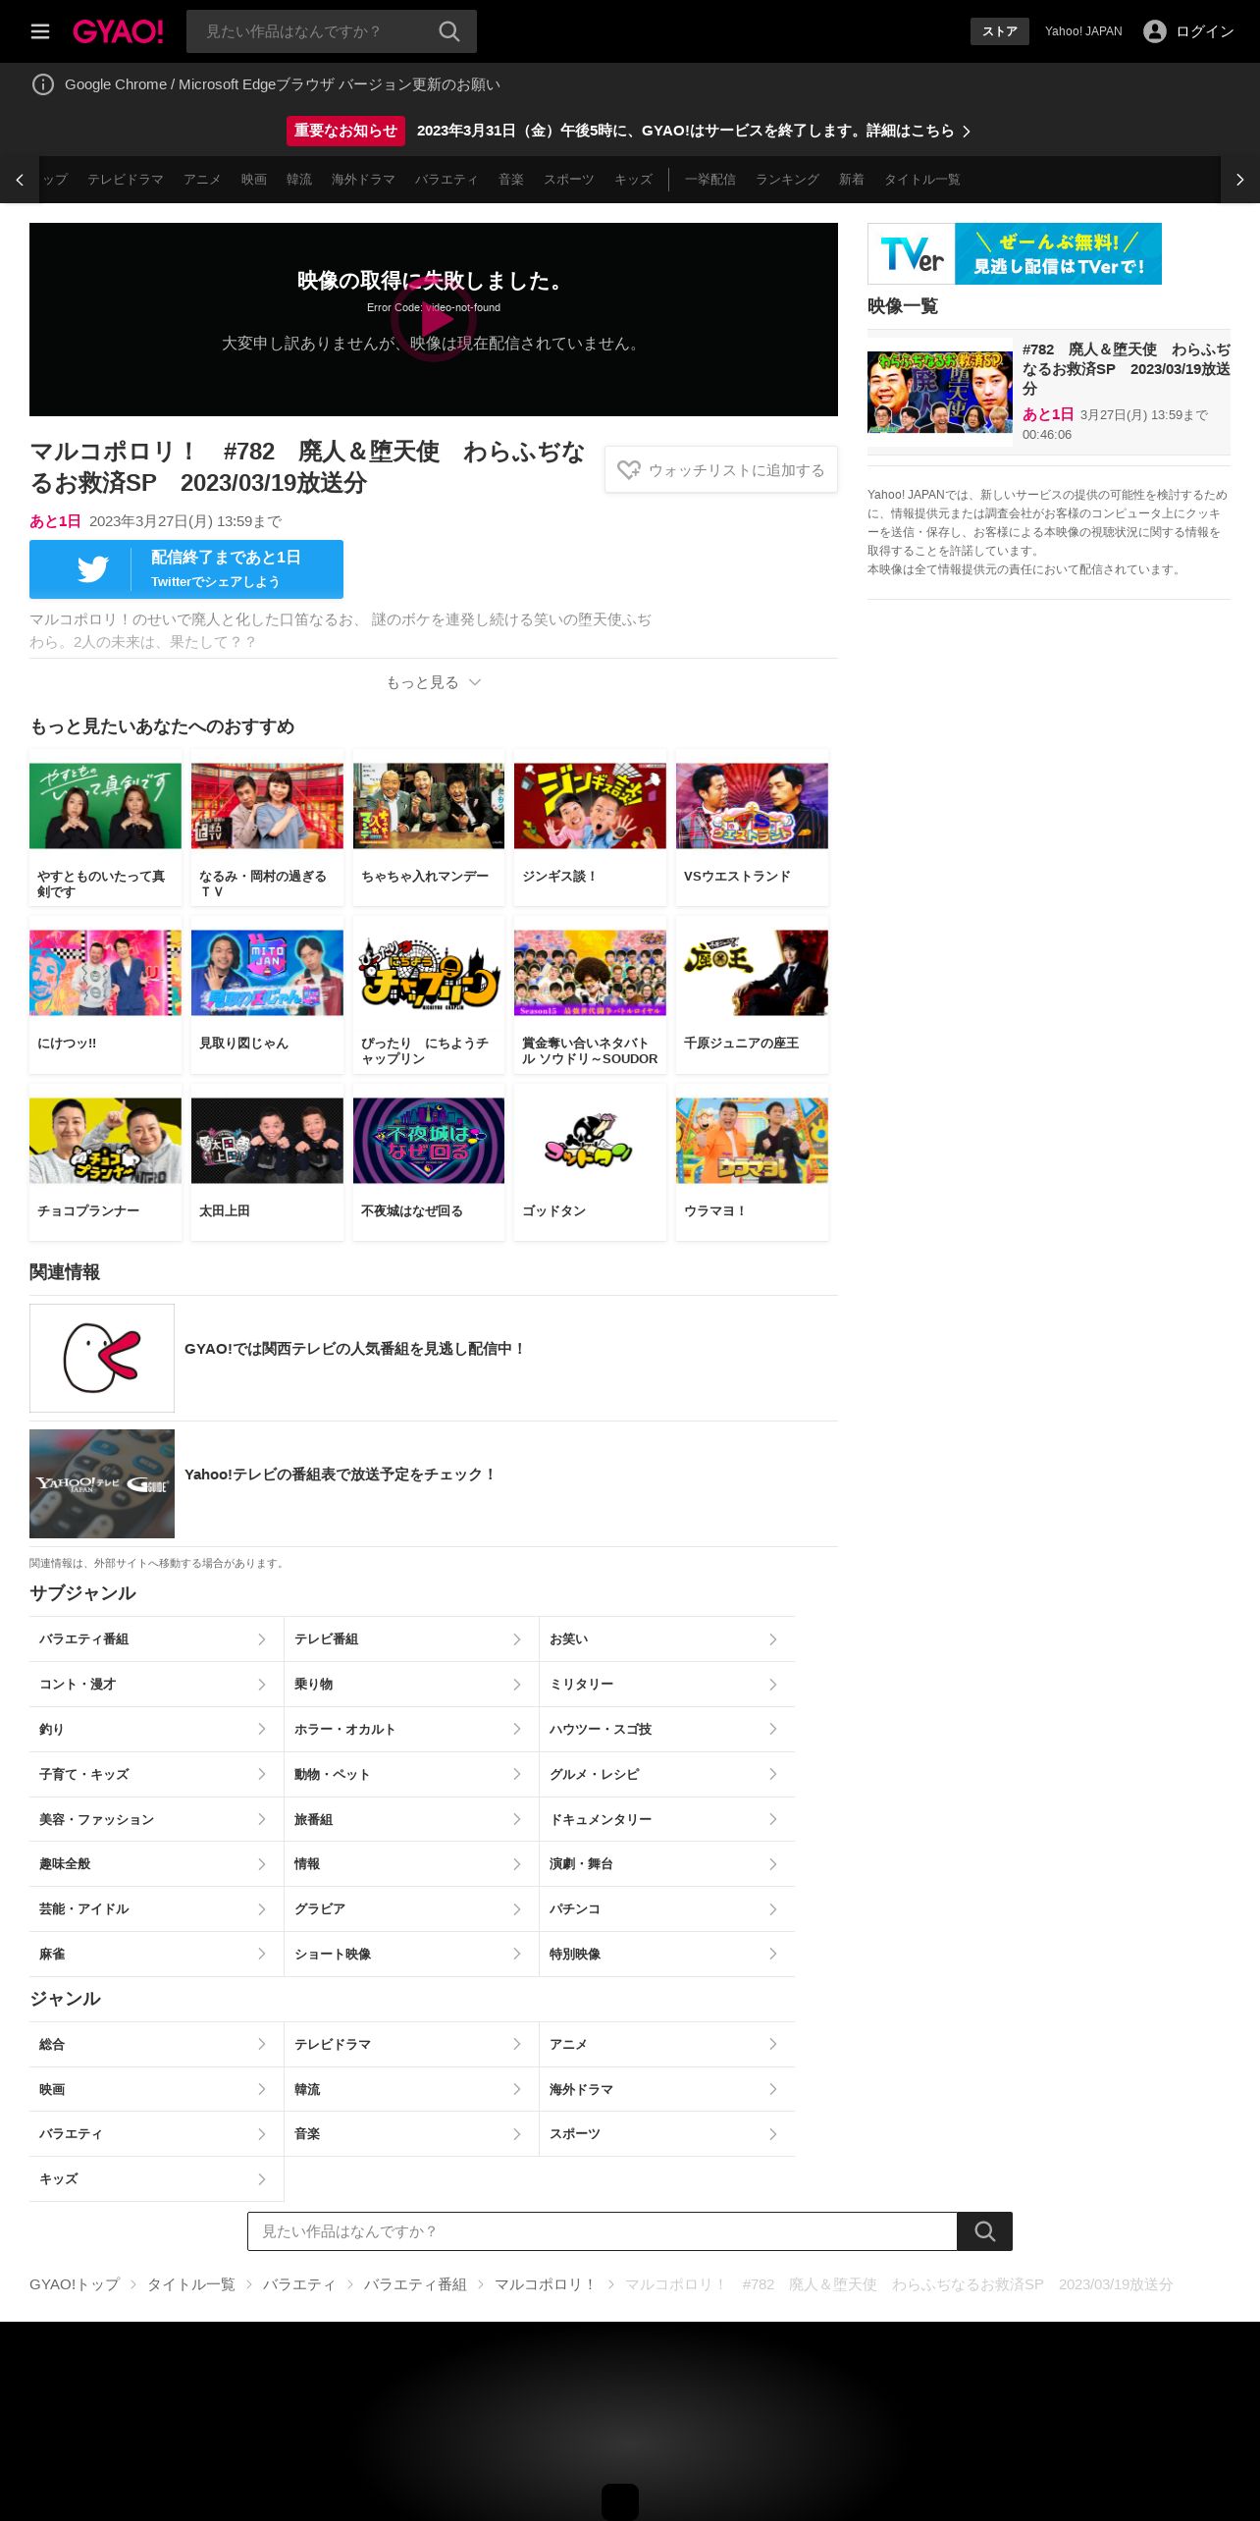Click the login user avatar icon
Viewport: 1260px width, 2521px height.
(1155, 31)
